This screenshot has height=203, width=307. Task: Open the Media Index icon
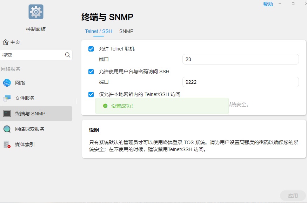pos(7,144)
